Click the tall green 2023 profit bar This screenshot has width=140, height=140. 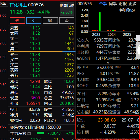pyautogui.click(x=100, y=22)
